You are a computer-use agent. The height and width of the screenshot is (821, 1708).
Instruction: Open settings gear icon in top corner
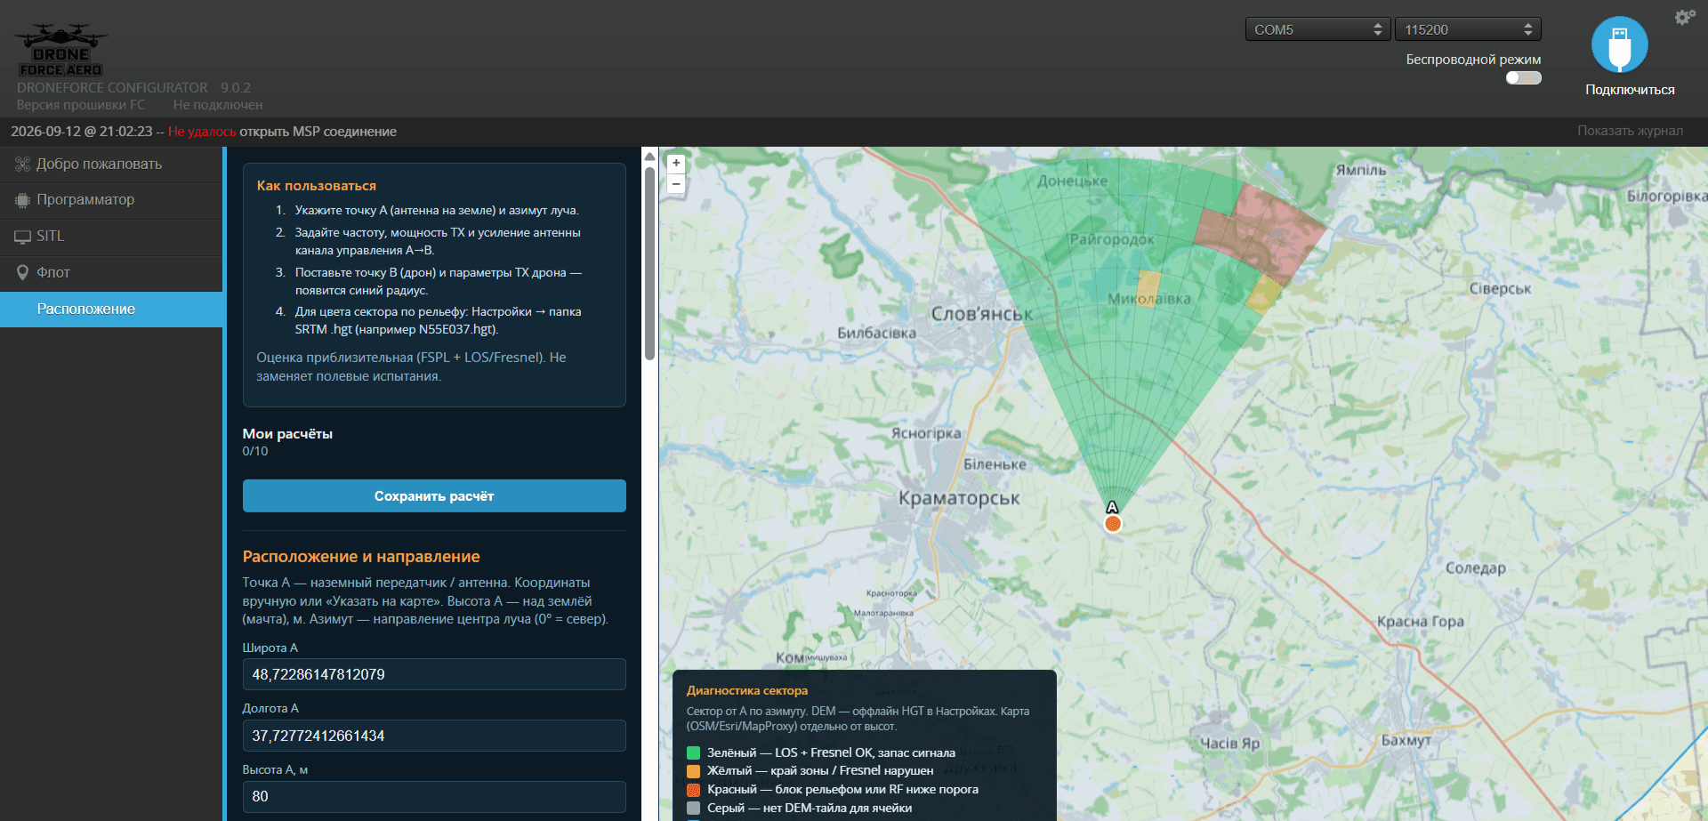[1684, 17]
